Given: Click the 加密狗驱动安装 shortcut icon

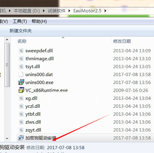Looking at the screenshot, I should [x=21, y=138].
